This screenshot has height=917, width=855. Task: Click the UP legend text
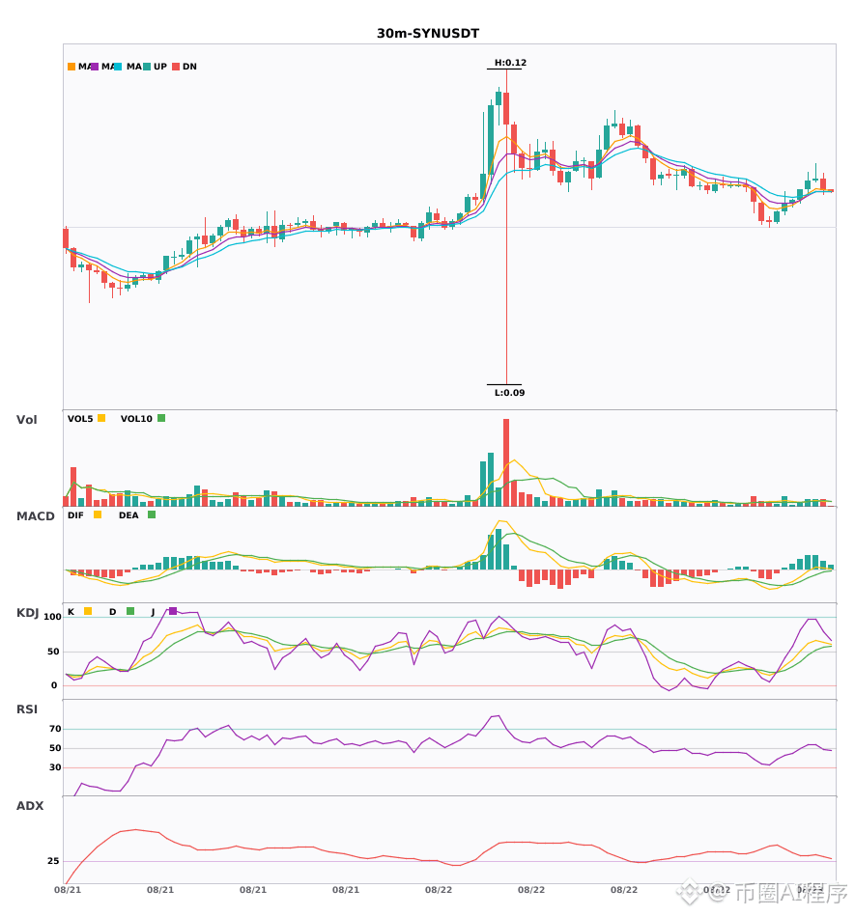coord(160,67)
